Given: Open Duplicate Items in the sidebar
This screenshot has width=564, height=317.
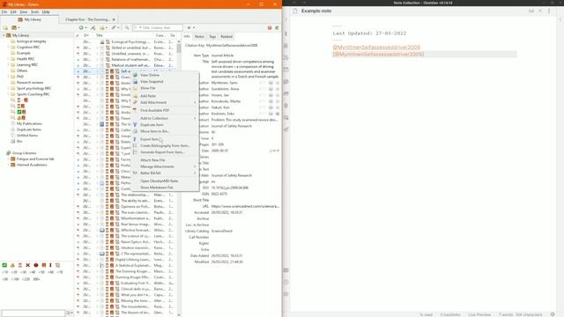Looking at the screenshot, I should point(29,129).
